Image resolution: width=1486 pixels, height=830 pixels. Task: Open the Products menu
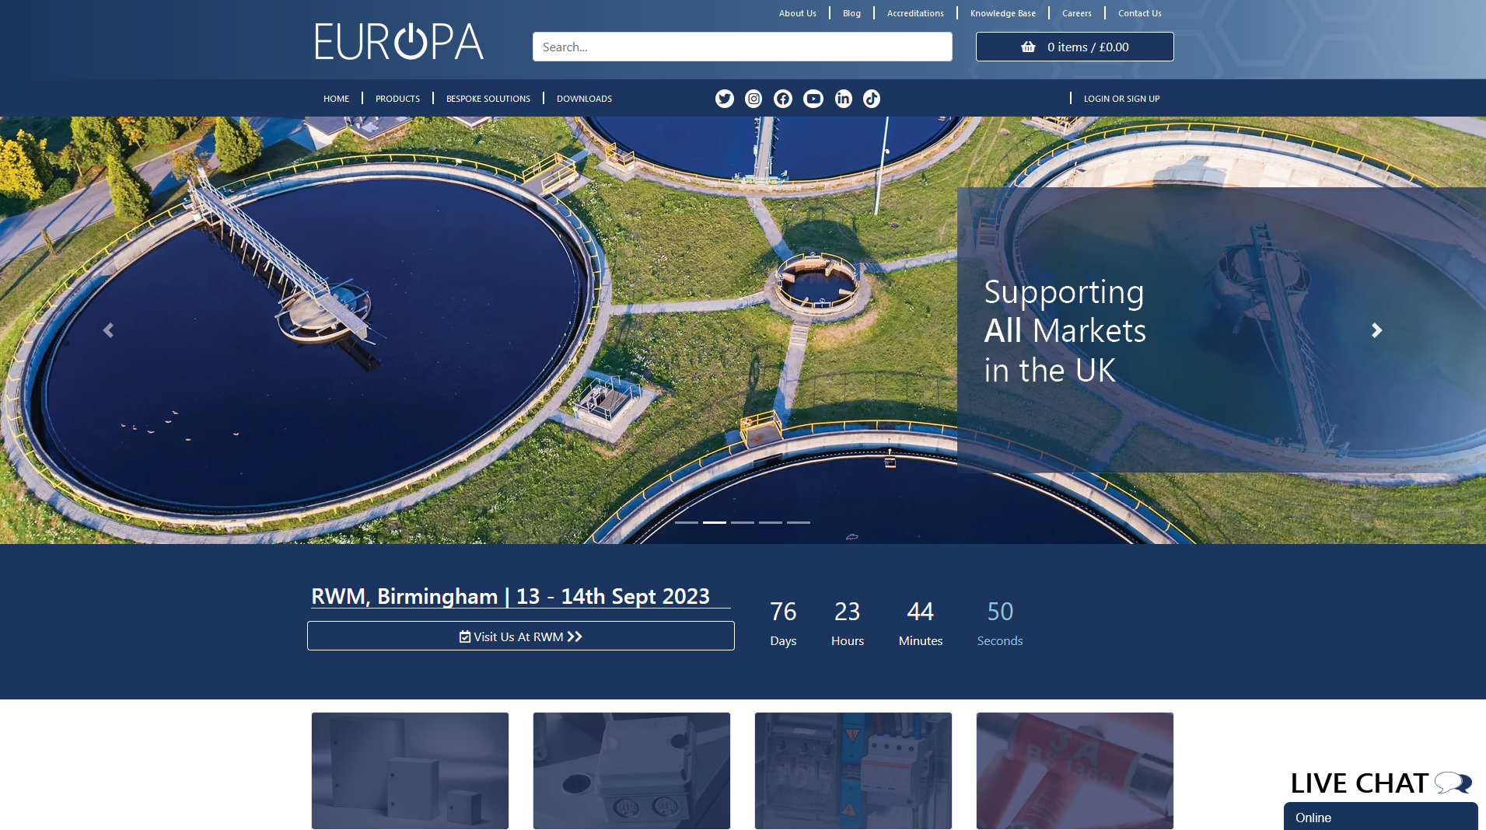pyautogui.click(x=397, y=99)
